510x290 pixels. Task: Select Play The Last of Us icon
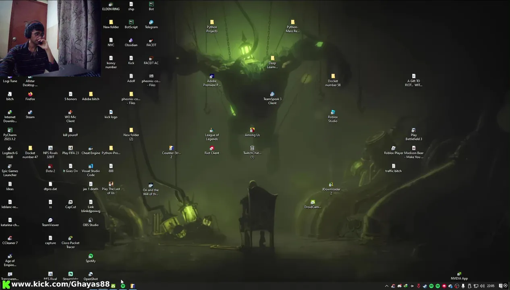111,188
